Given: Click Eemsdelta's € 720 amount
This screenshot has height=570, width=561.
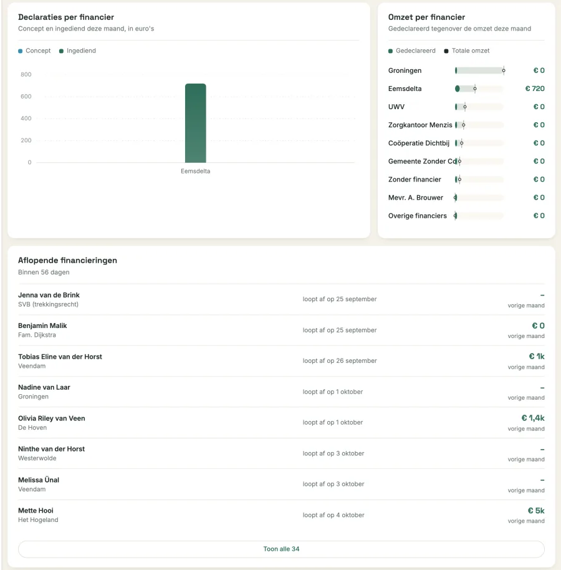Looking at the screenshot, I should (534, 89).
